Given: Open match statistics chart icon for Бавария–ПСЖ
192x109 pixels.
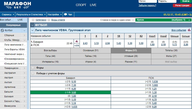Looking at the screenshot, I should [77, 41].
